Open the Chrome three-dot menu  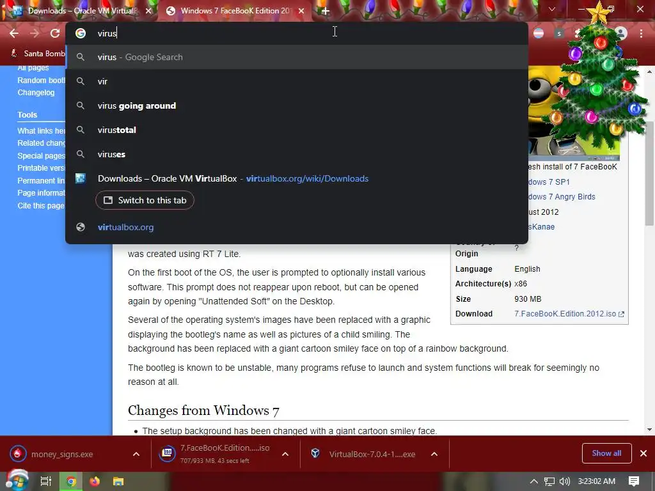coord(641,33)
